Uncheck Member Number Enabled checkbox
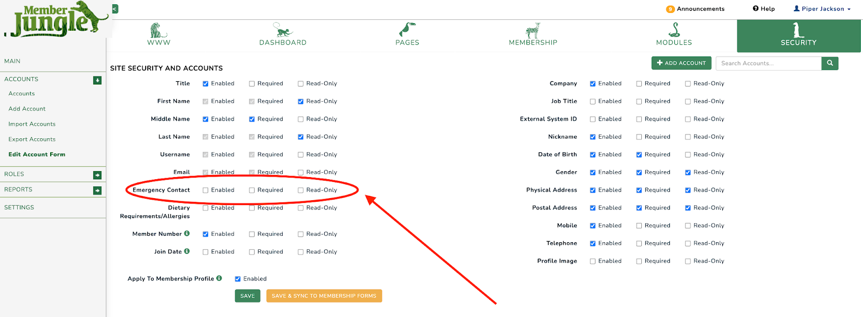863x317 pixels. click(206, 234)
